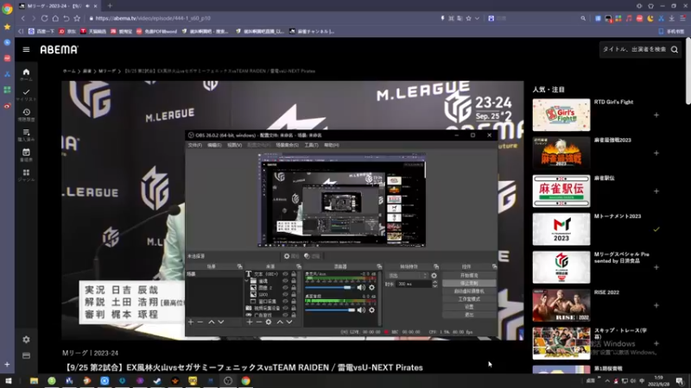691x388 pixels.
Task: Open the ABEMA hamburger menu
Action: pyautogui.click(x=26, y=50)
